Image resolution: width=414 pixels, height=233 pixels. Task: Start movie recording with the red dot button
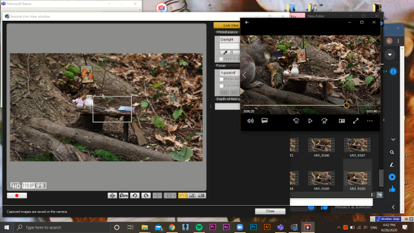click(17, 195)
